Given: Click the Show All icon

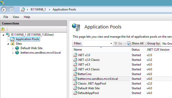Looking at the screenshot, I should click(129, 43).
